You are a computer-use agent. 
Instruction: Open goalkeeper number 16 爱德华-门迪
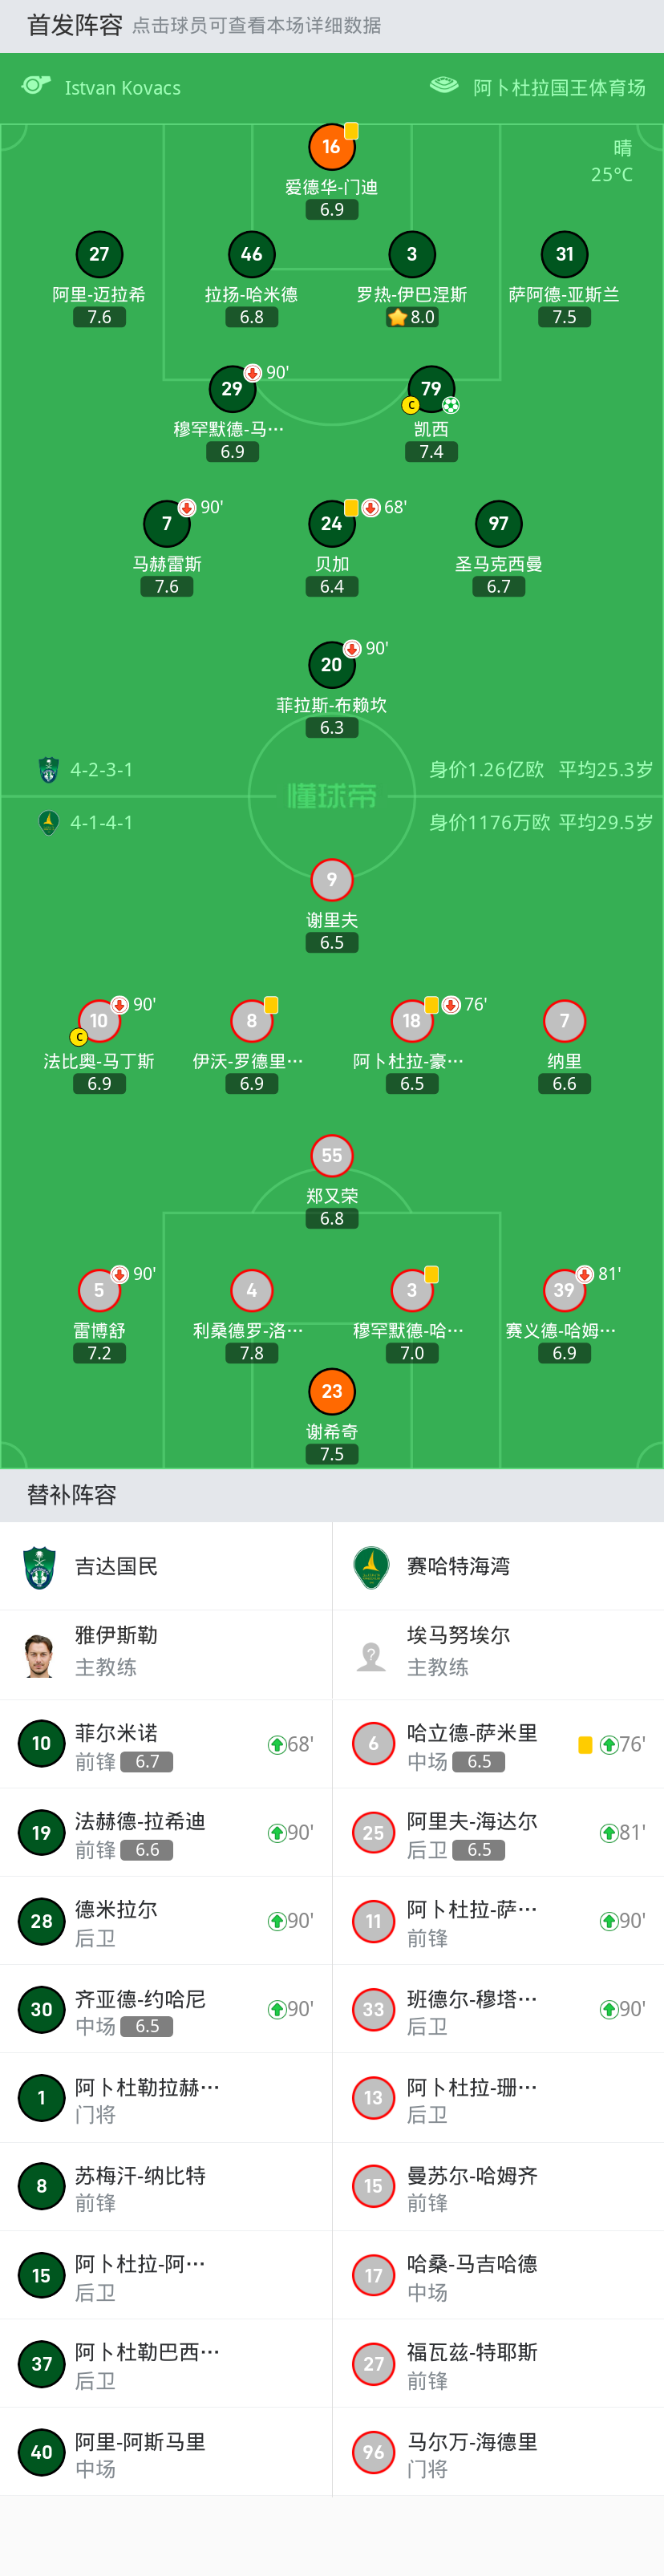(332, 147)
